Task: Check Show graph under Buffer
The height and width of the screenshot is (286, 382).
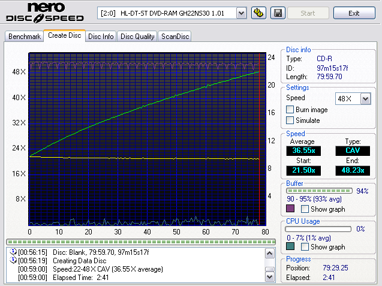Action: click(305, 209)
